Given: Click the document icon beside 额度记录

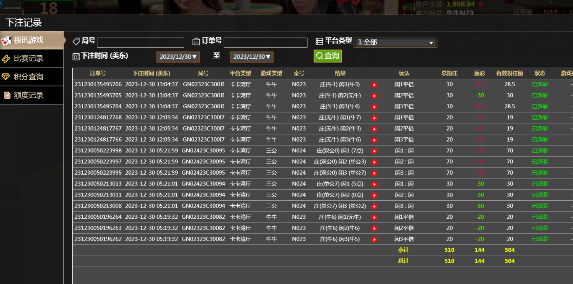Looking at the screenshot, I should point(7,95).
